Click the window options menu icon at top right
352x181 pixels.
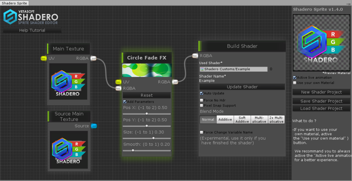[349, 4]
